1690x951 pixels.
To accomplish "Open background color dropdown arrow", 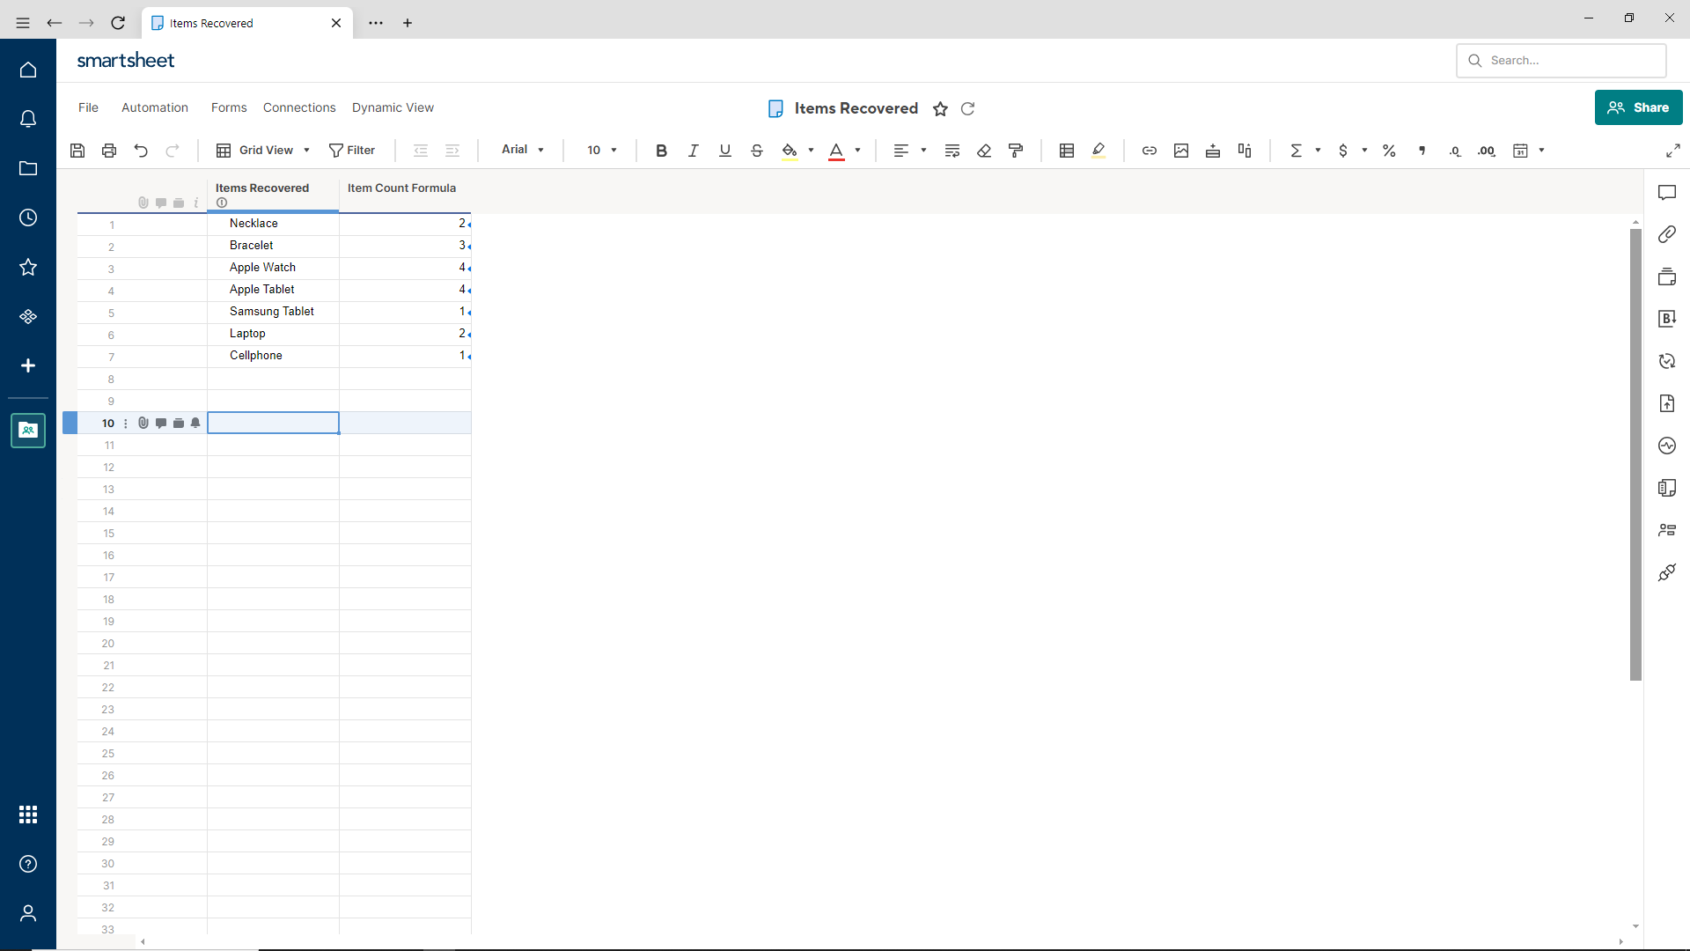I will point(811,151).
